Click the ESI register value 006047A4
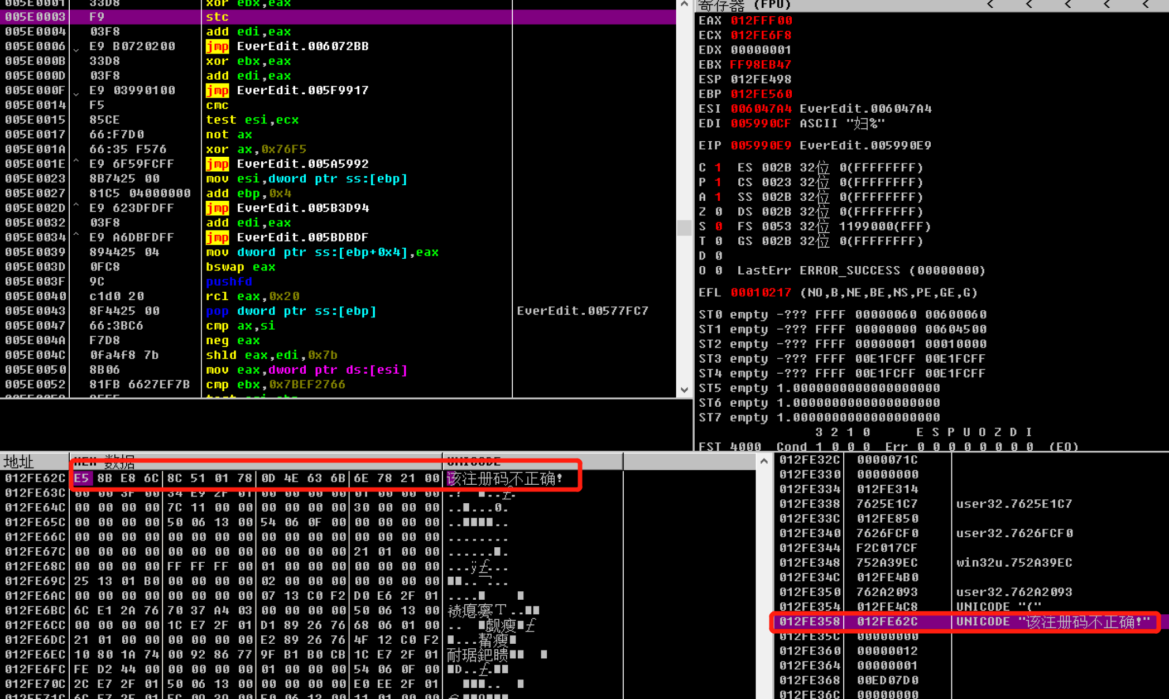Viewport: 1169px width, 699px height. 762,109
